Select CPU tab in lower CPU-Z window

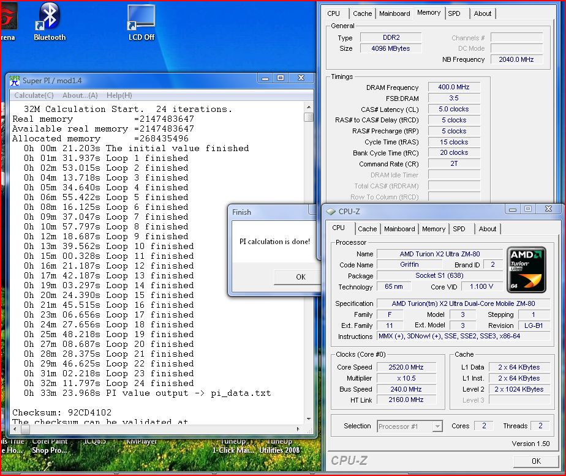[338, 228]
